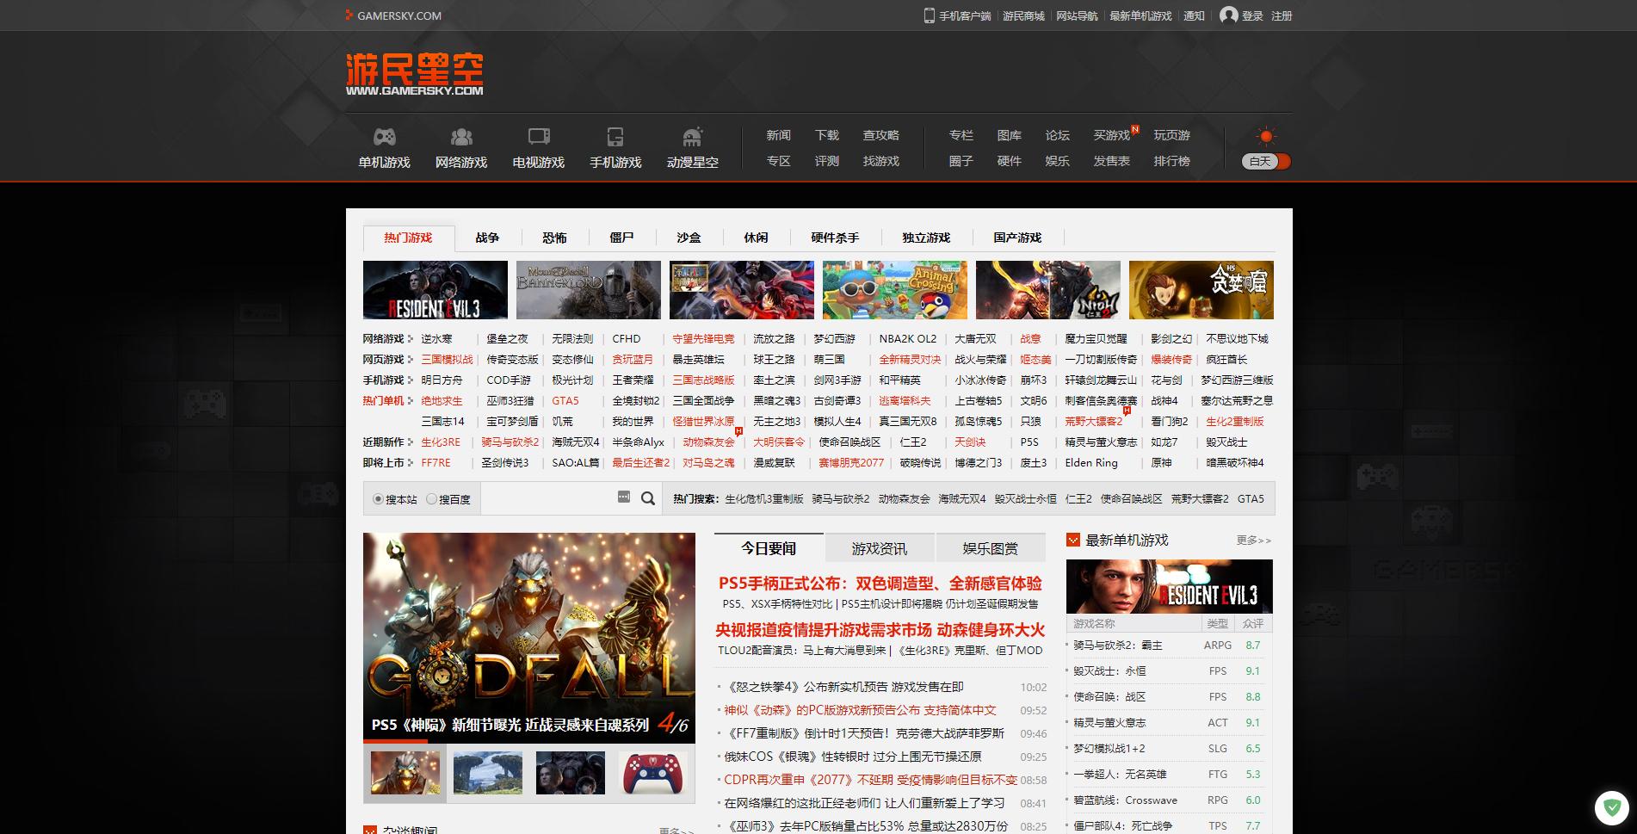
Task: Switch to the 恐怖 game tab
Action: click(554, 238)
